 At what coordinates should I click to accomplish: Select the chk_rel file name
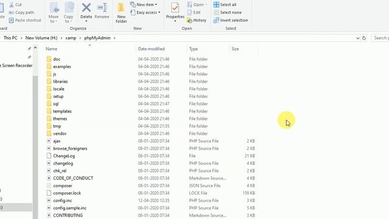tap(60, 171)
